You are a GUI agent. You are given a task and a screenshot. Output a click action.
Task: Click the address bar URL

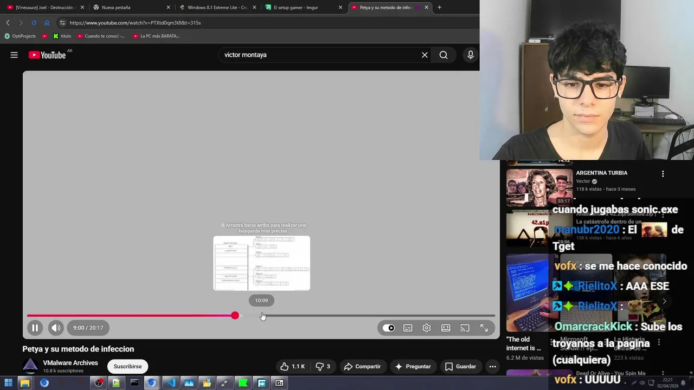tap(135, 23)
